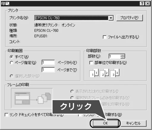Click the ページから(F) start page field

(x=48, y=62)
